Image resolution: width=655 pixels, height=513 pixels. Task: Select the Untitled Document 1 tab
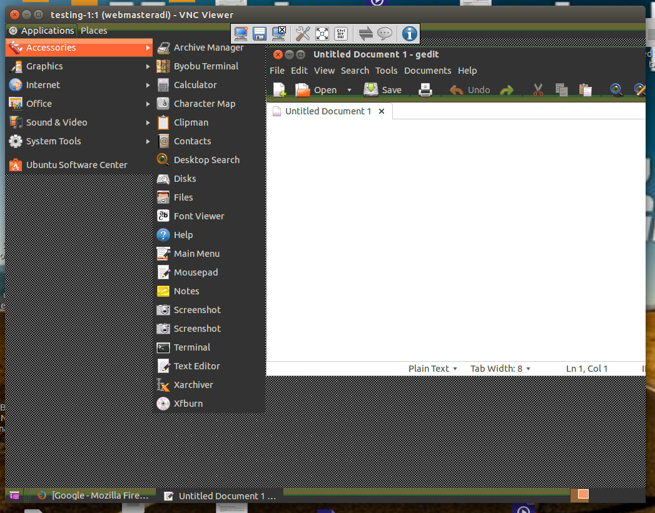(328, 111)
